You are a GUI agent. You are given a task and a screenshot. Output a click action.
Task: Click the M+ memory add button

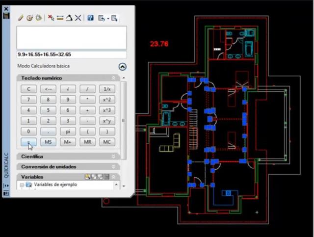(x=68, y=142)
